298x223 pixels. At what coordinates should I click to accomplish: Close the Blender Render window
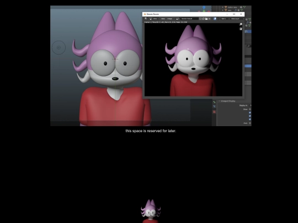click(x=241, y=14)
